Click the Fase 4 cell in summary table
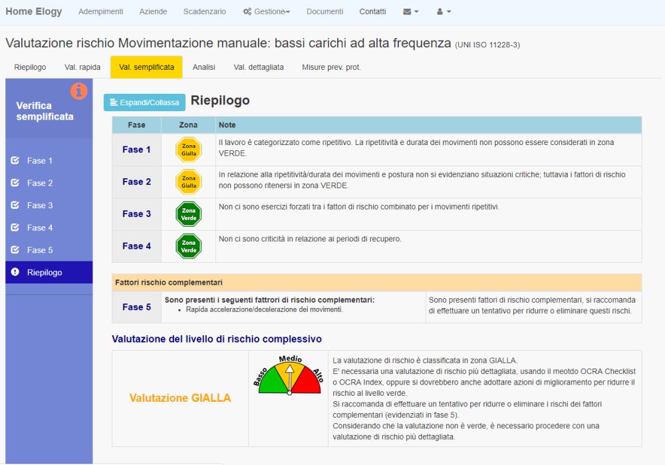This screenshot has height=465, width=665. point(136,247)
